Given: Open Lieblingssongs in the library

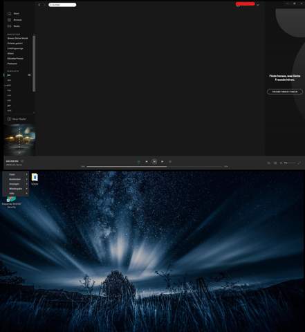Looking at the screenshot, I should click(15, 48).
